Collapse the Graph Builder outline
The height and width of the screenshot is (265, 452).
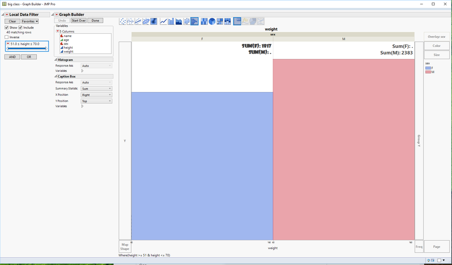(x=53, y=15)
